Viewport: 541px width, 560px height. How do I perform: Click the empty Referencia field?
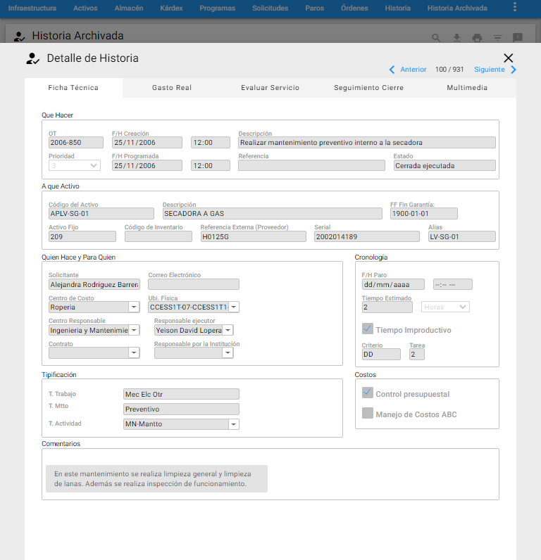(x=311, y=165)
